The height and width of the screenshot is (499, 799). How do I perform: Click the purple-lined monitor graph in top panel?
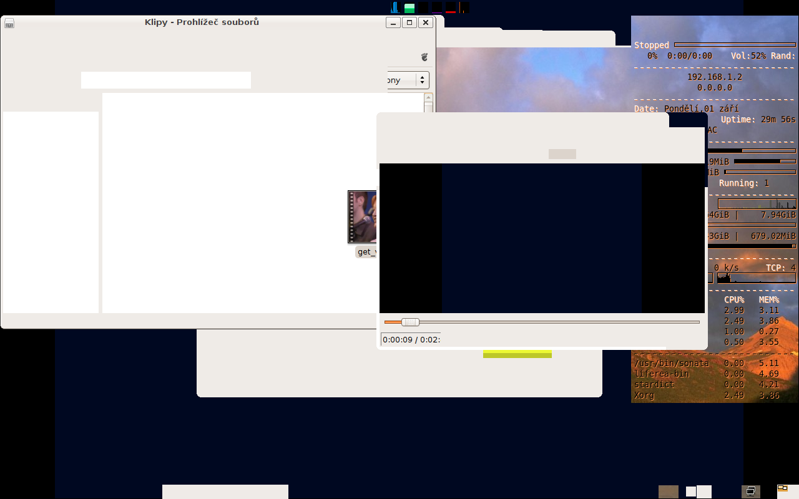coord(437,7)
